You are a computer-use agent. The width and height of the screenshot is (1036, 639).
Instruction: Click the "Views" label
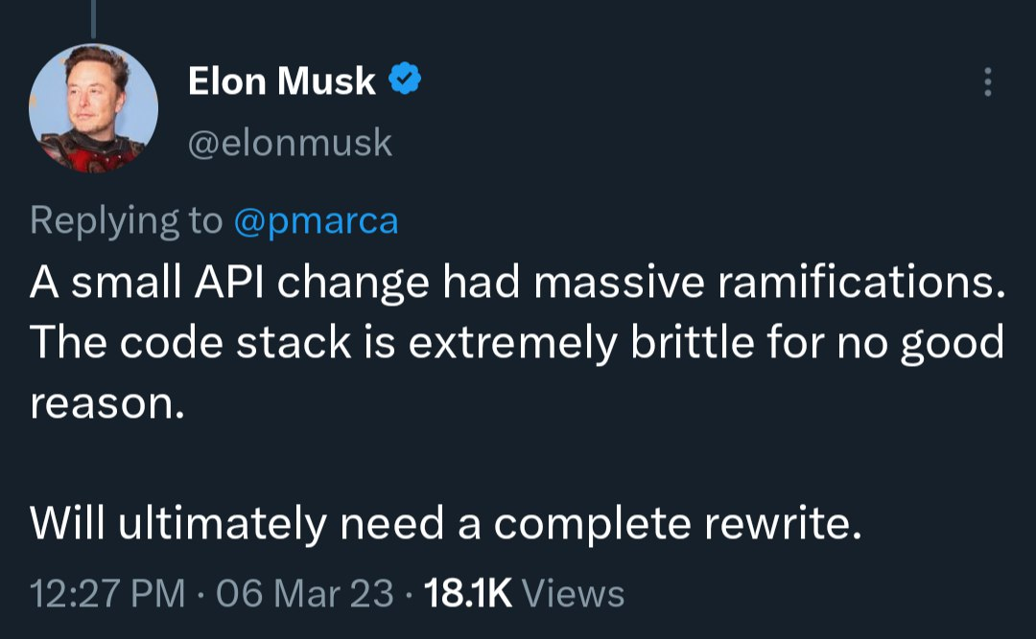point(574,593)
